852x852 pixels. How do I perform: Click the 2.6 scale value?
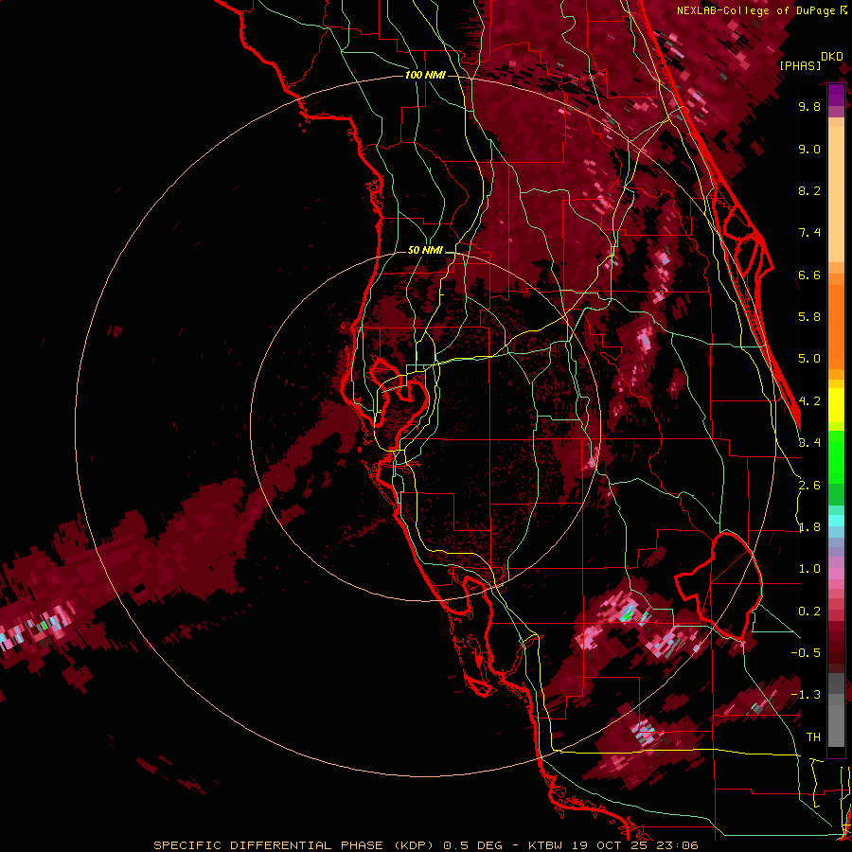[809, 486]
